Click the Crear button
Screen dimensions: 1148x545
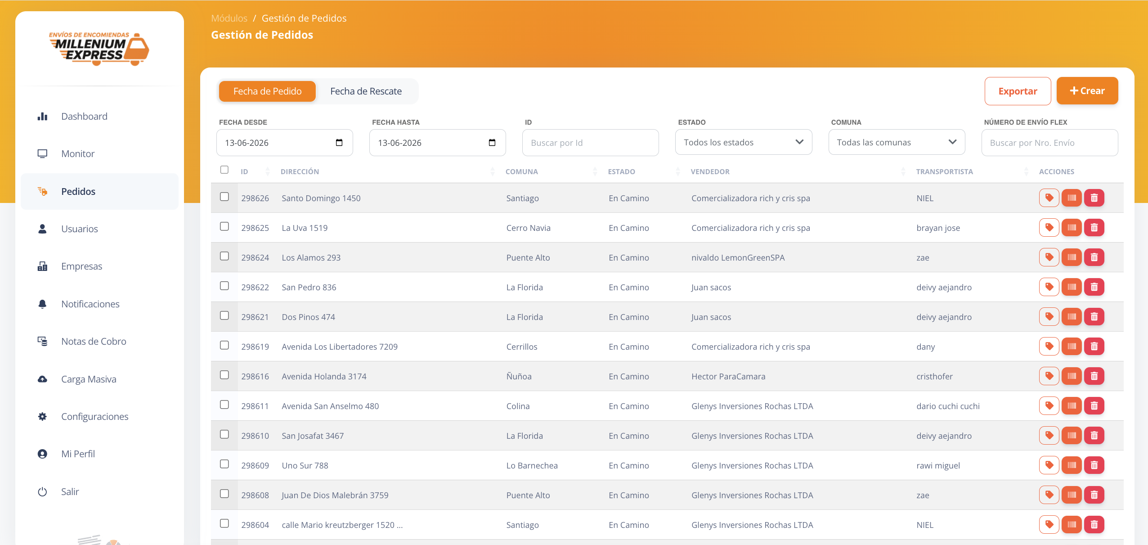click(x=1087, y=91)
